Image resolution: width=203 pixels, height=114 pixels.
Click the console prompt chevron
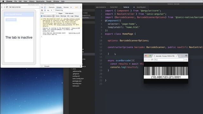click(42, 37)
